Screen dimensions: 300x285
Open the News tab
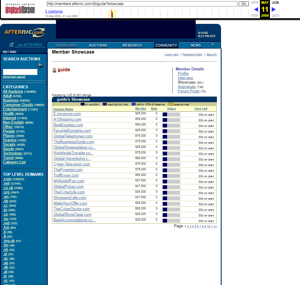196,45
